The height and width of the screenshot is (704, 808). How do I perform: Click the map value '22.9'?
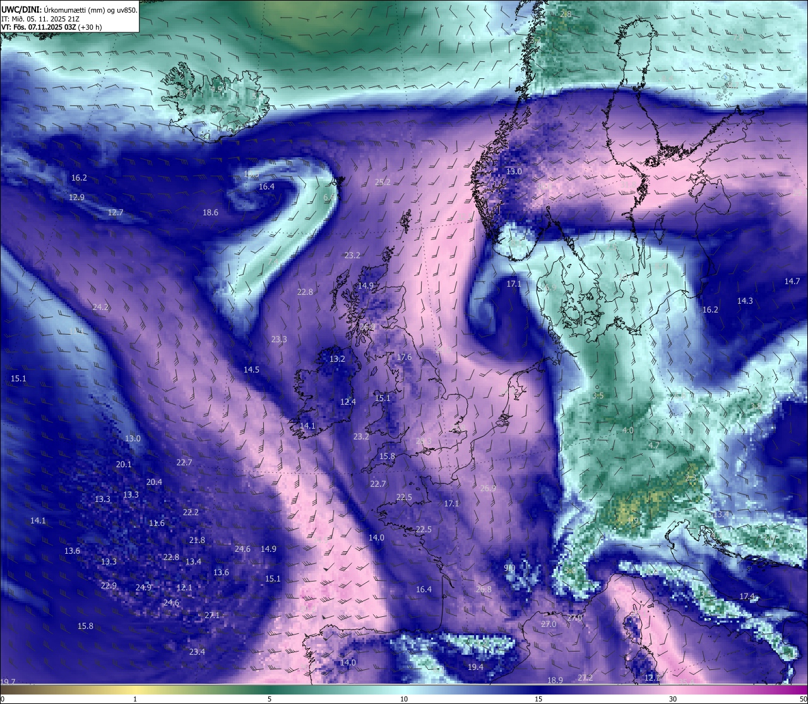[109, 586]
